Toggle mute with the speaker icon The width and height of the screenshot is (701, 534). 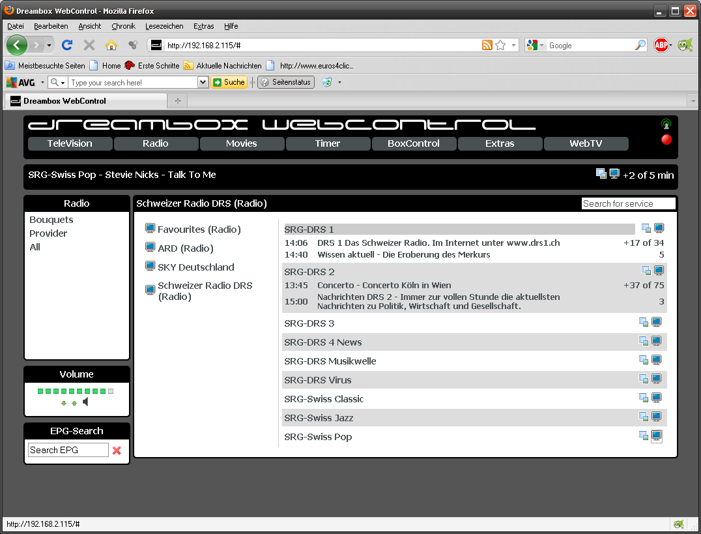coord(85,402)
